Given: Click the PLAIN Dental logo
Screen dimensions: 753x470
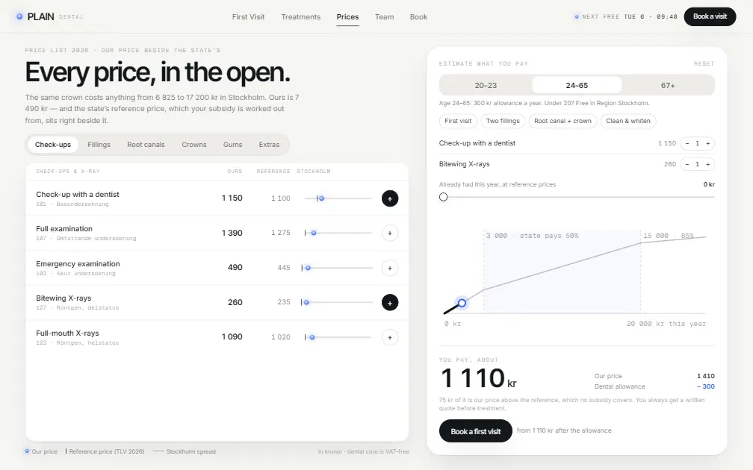Looking at the screenshot, I should pyautogui.click(x=50, y=16).
